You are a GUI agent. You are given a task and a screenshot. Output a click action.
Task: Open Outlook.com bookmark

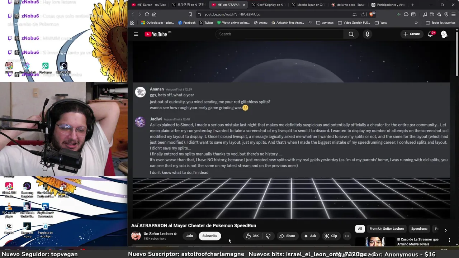click(157, 23)
